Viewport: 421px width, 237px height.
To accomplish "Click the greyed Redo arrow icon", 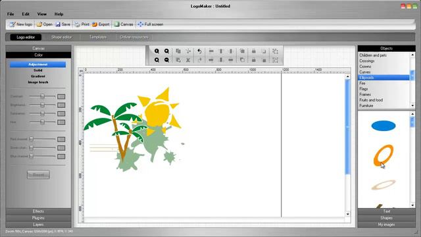I will (x=199, y=60).
